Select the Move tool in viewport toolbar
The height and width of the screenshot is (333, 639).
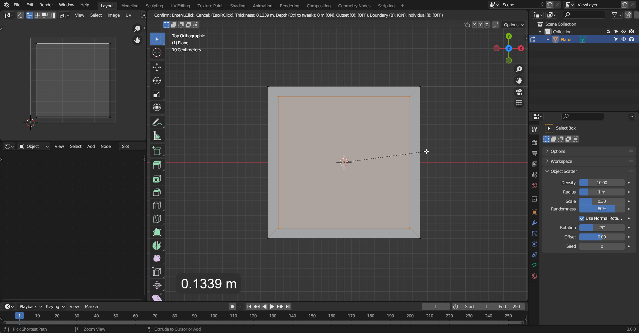point(157,67)
